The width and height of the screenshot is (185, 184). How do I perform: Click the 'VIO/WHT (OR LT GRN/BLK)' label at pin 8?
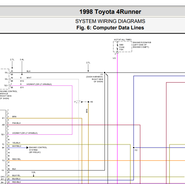[x=25, y=133]
